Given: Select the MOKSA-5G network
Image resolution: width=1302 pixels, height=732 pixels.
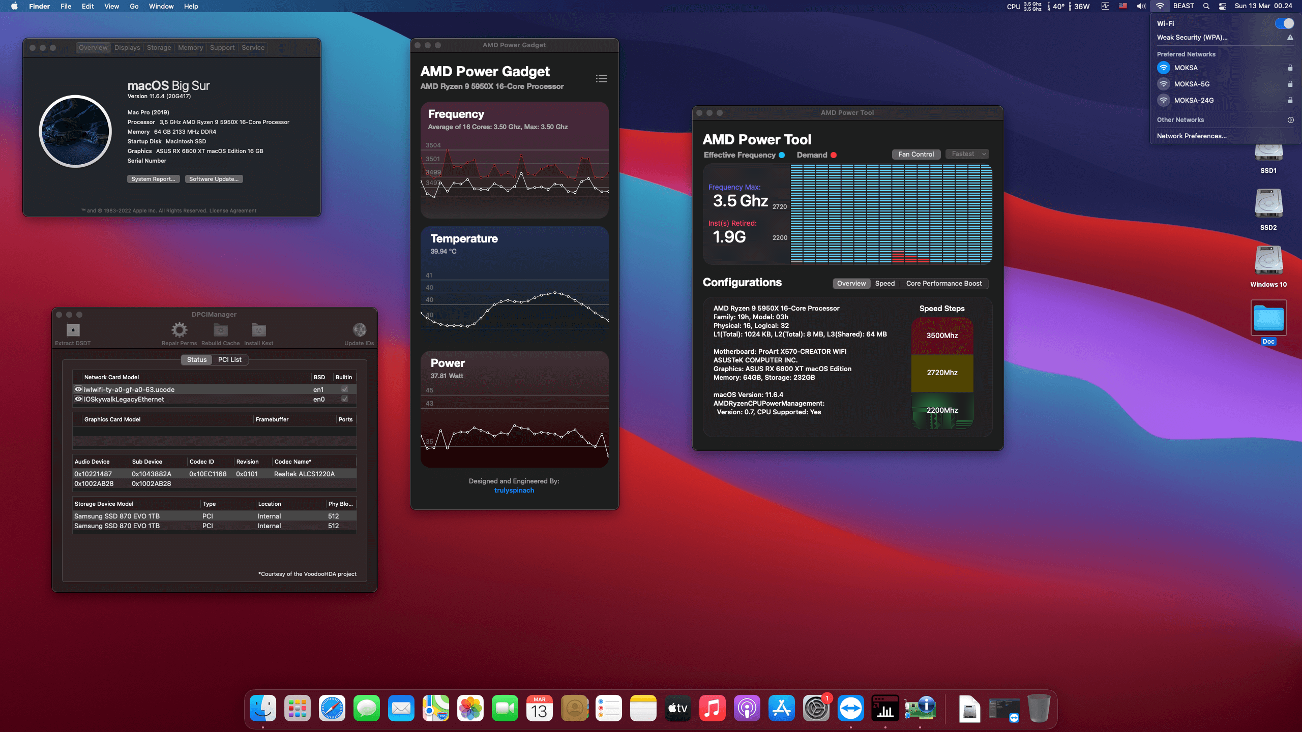Looking at the screenshot, I should [1192, 84].
